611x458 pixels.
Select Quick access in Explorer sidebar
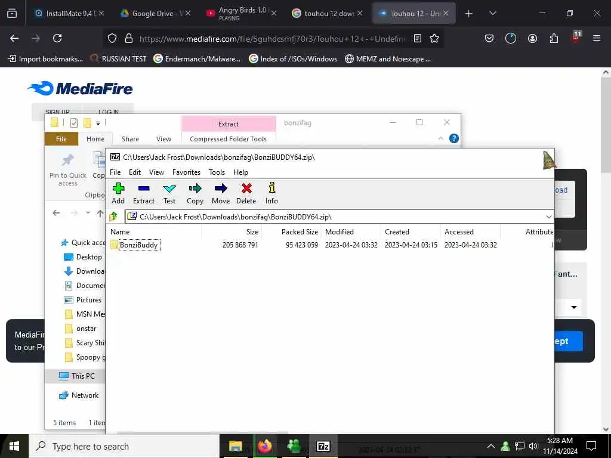tap(83, 243)
